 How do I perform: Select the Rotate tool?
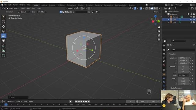(x=4, y=31)
